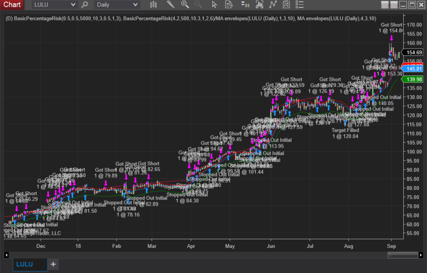The height and width of the screenshot is (273, 427).
Task: Click the 'Sep' time axis label
Action: pyautogui.click(x=391, y=246)
